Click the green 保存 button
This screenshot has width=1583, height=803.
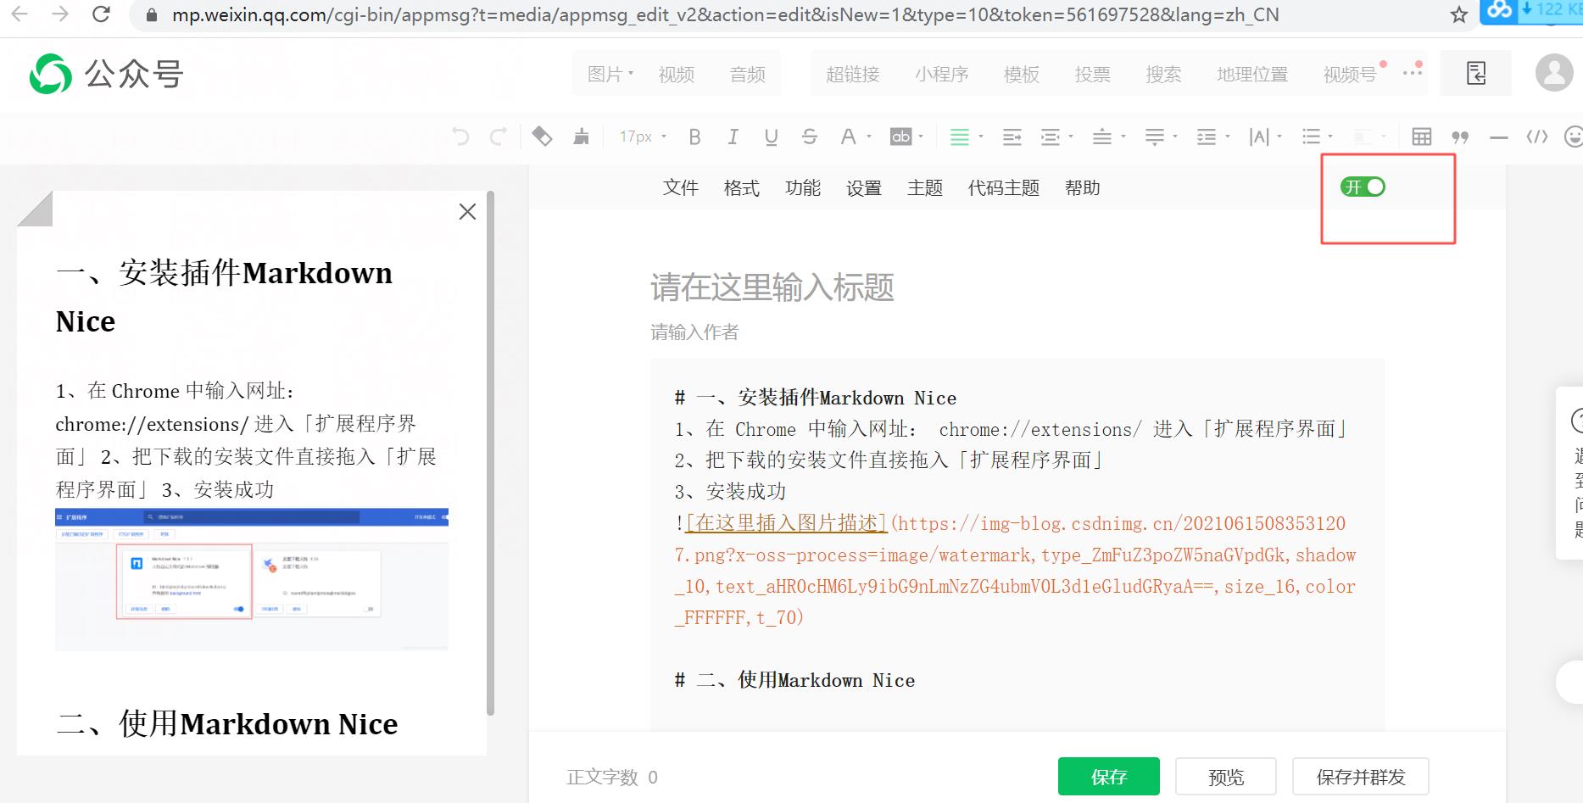(1109, 776)
